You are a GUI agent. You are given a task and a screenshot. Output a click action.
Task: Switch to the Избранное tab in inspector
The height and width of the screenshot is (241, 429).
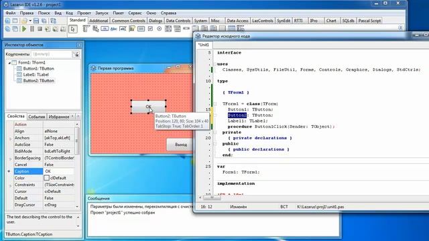[x=59, y=116]
